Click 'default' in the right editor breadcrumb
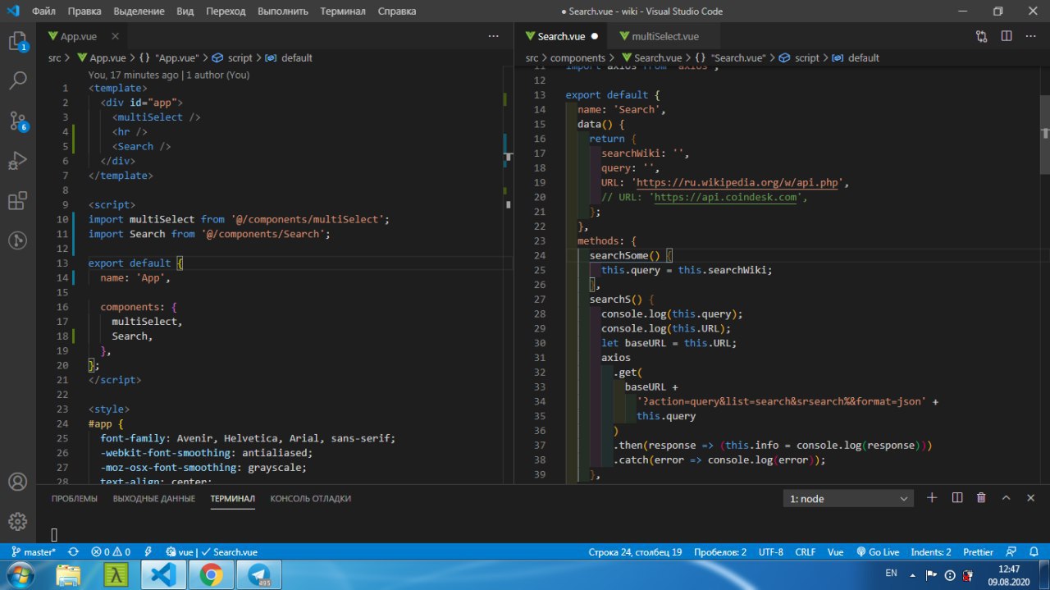This screenshot has width=1050, height=590. [863, 58]
